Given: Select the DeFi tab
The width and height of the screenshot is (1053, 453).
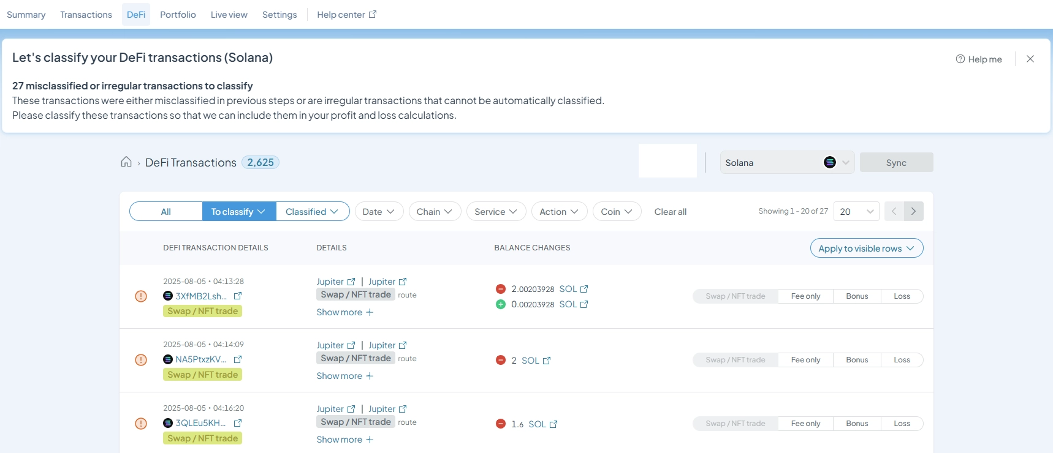Looking at the screenshot, I should pos(136,15).
